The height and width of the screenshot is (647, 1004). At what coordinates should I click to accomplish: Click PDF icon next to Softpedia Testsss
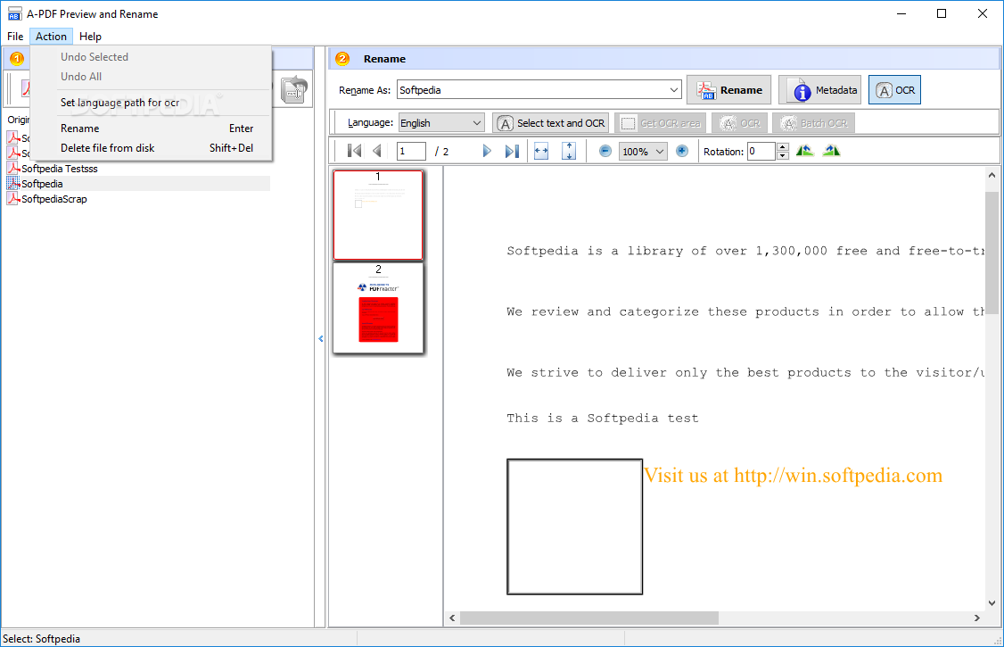(x=12, y=168)
